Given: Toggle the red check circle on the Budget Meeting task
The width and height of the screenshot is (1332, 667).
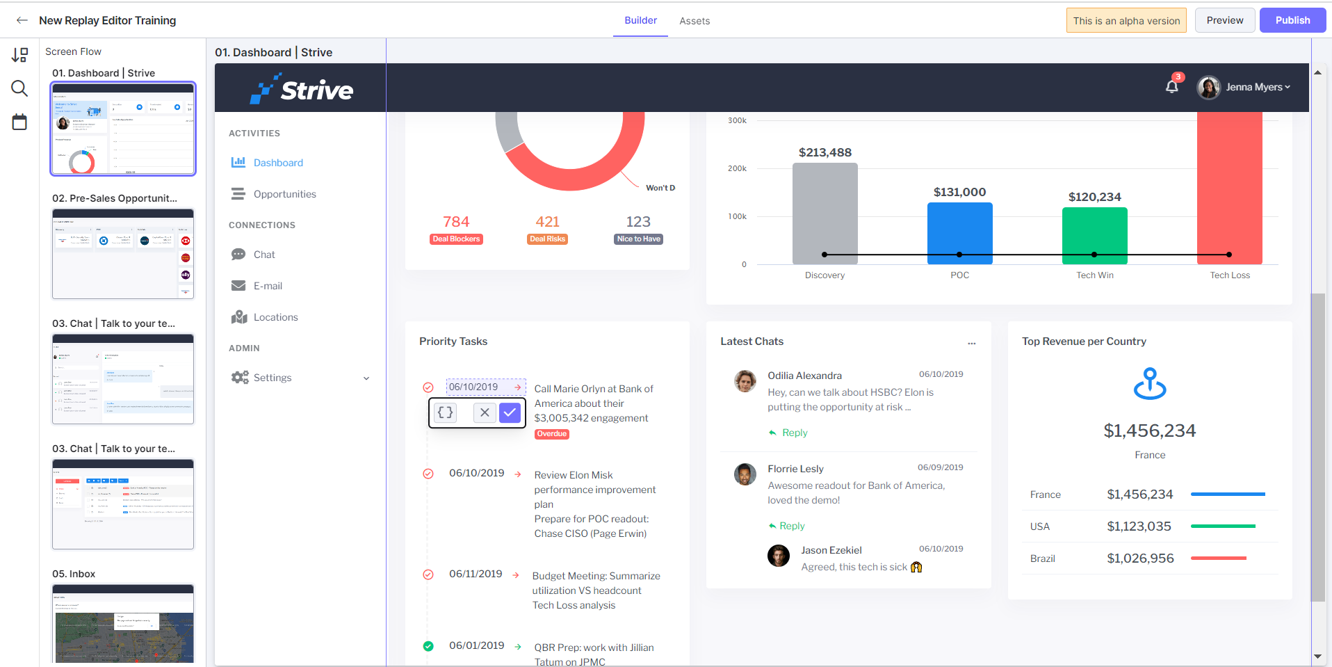Looking at the screenshot, I should click(428, 574).
